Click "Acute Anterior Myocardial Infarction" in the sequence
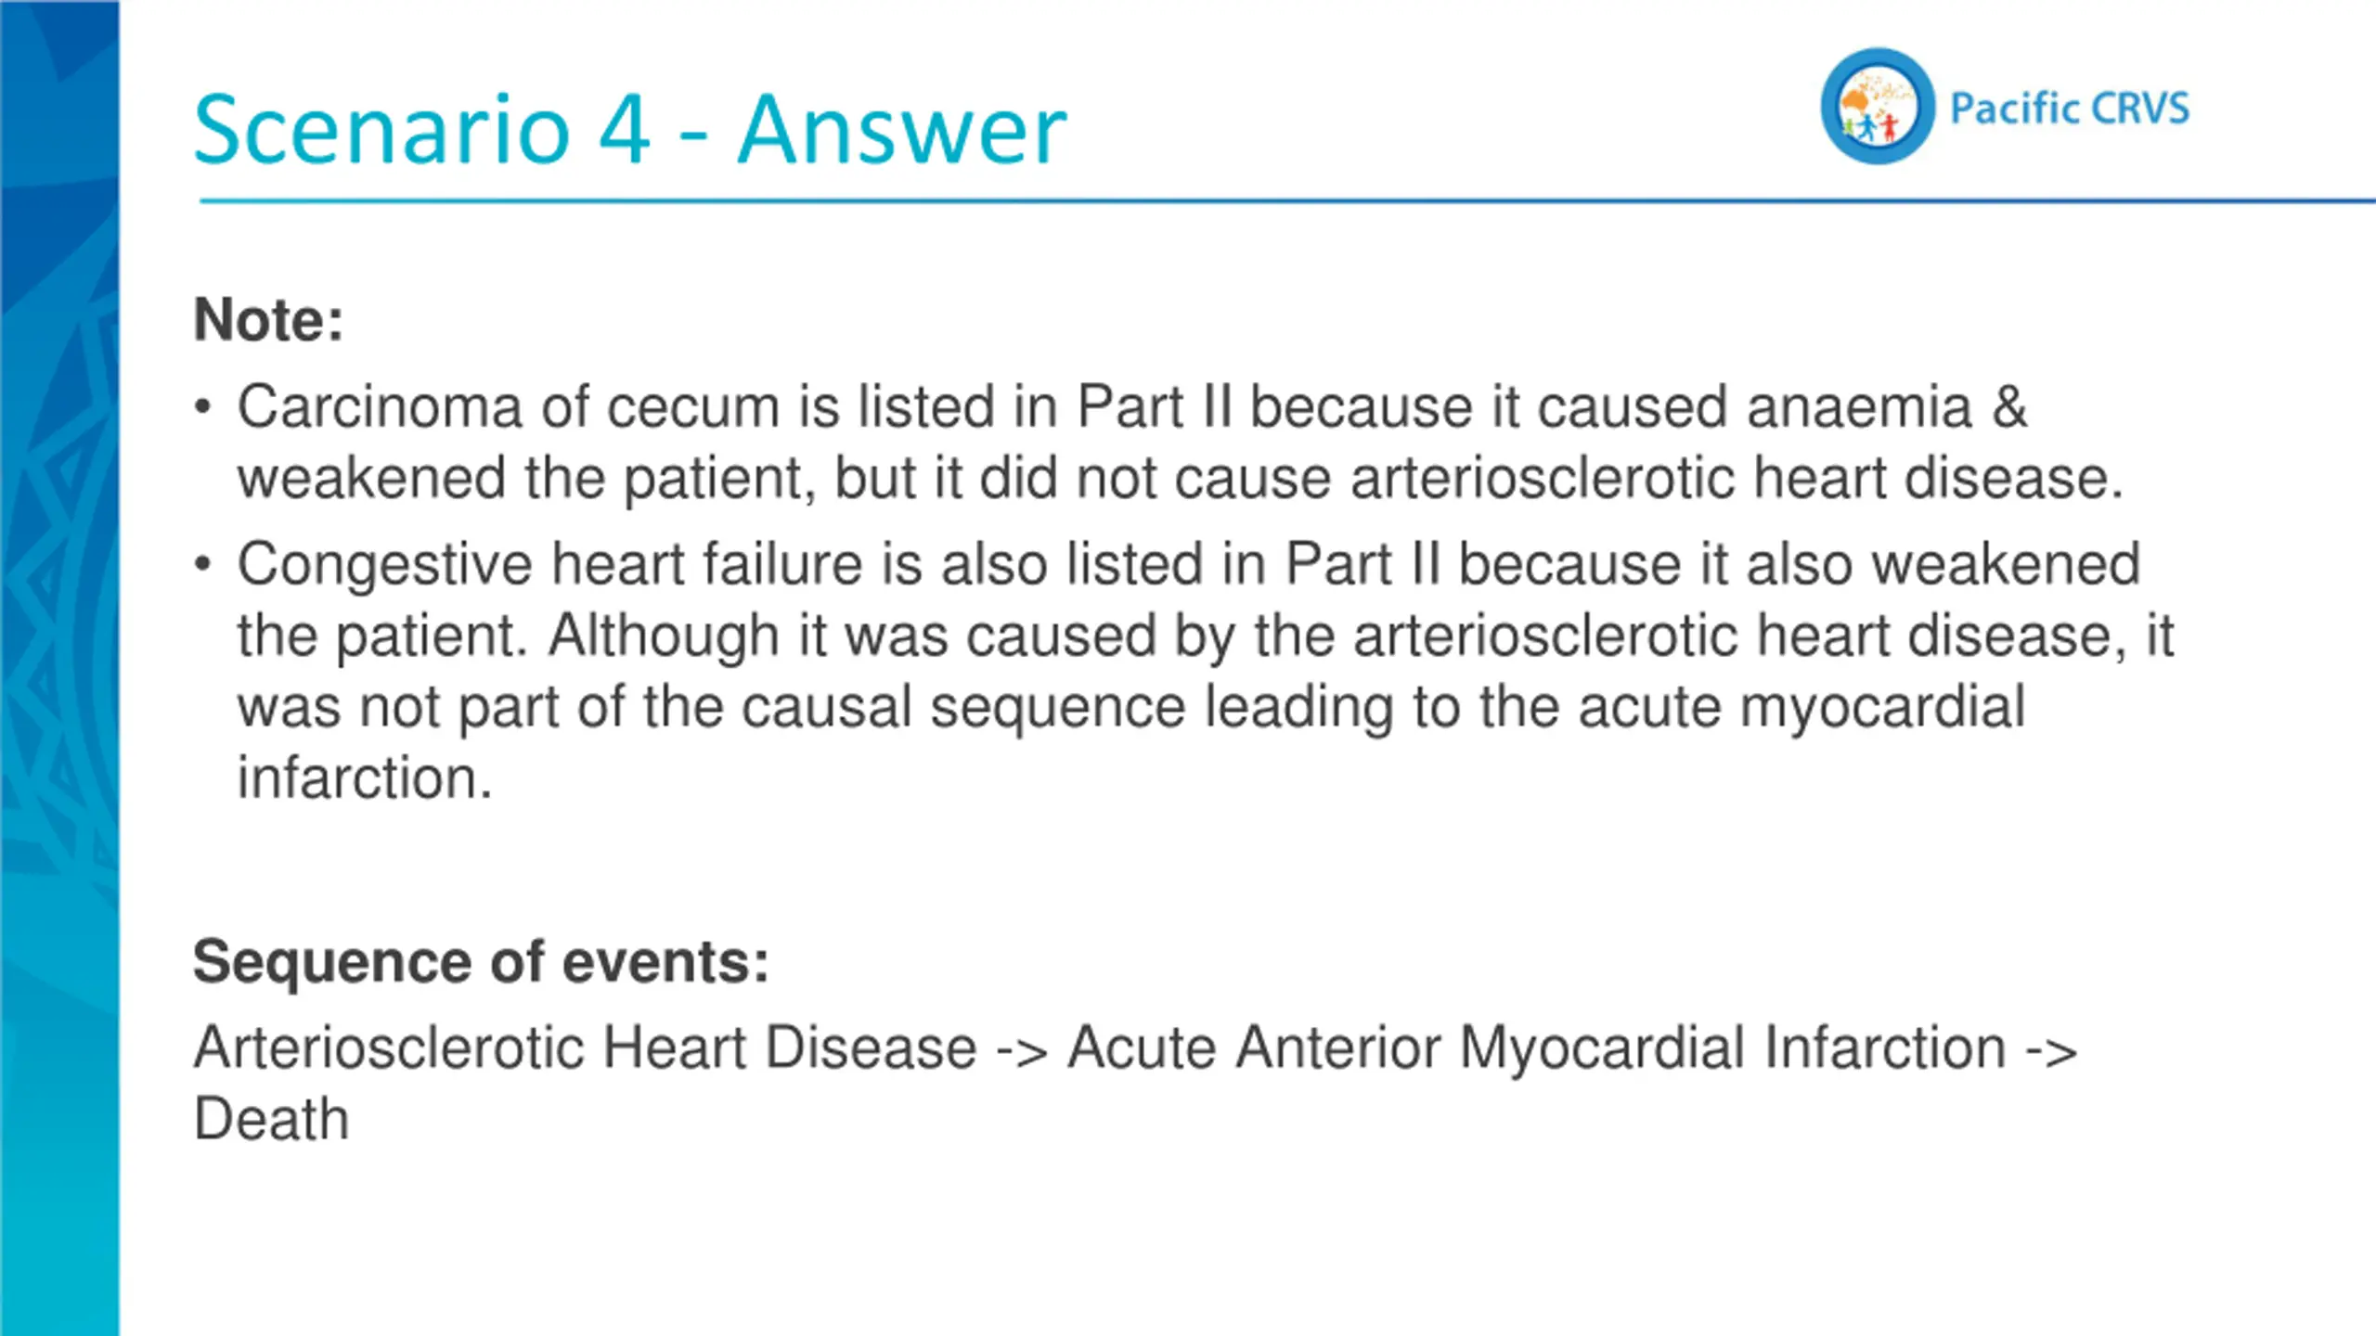2376x1336 pixels. (x=1536, y=1047)
